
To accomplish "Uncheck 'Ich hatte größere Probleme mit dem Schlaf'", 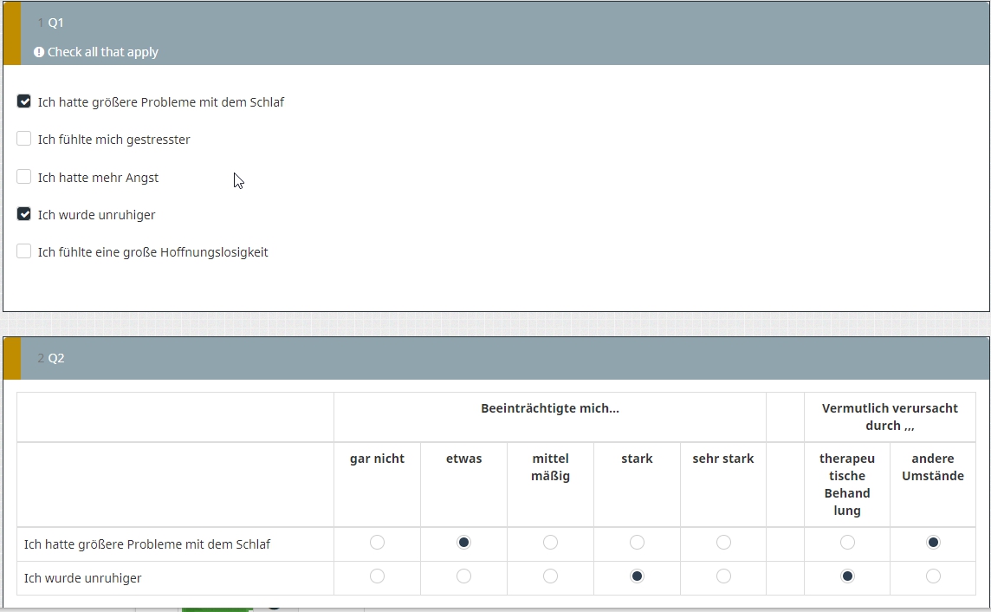I will tap(24, 101).
